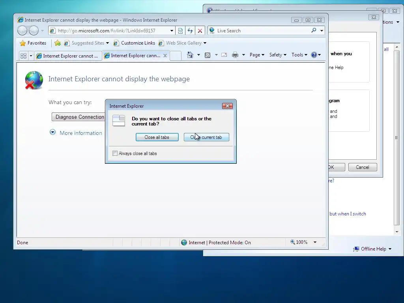Close the Internet Explorer dialog with red X
The height and width of the screenshot is (303, 404).
(227, 106)
